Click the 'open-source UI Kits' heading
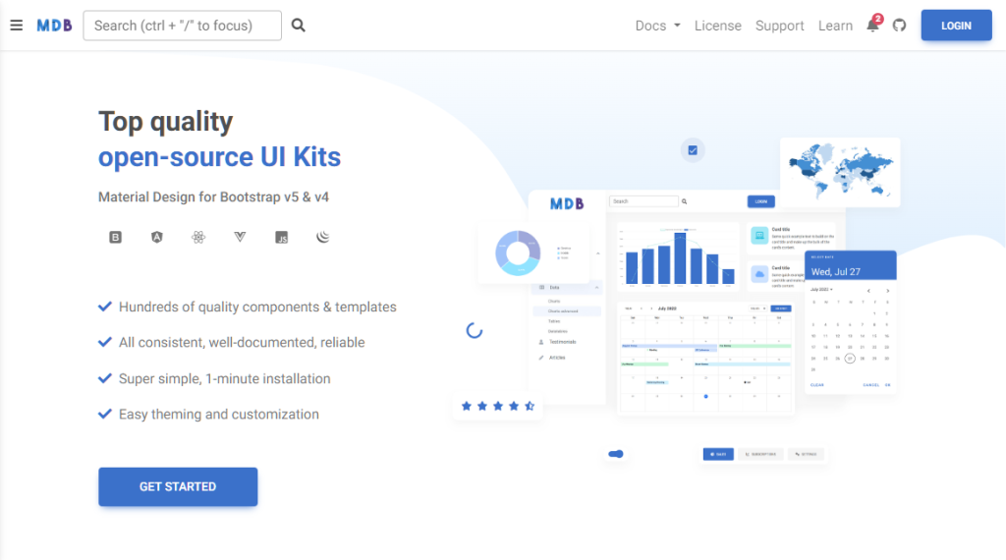The image size is (1006, 560). click(219, 157)
